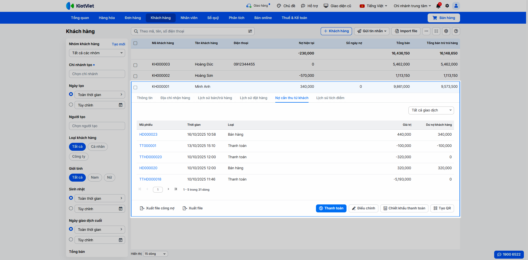This screenshot has height=260, width=528.
Task: Open the notification bell icon
Action: (x=438, y=6)
